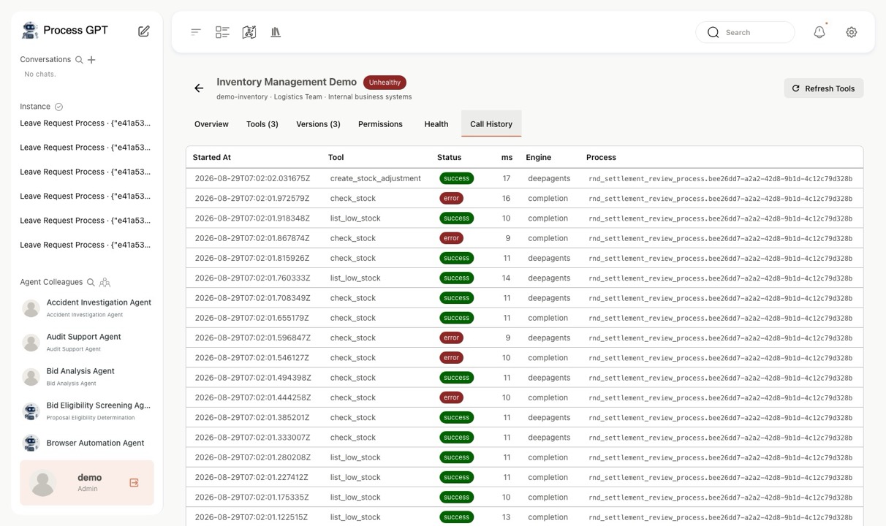Click the Inventory Management Demo title
This screenshot has width=886, height=526.
pyautogui.click(x=287, y=82)
